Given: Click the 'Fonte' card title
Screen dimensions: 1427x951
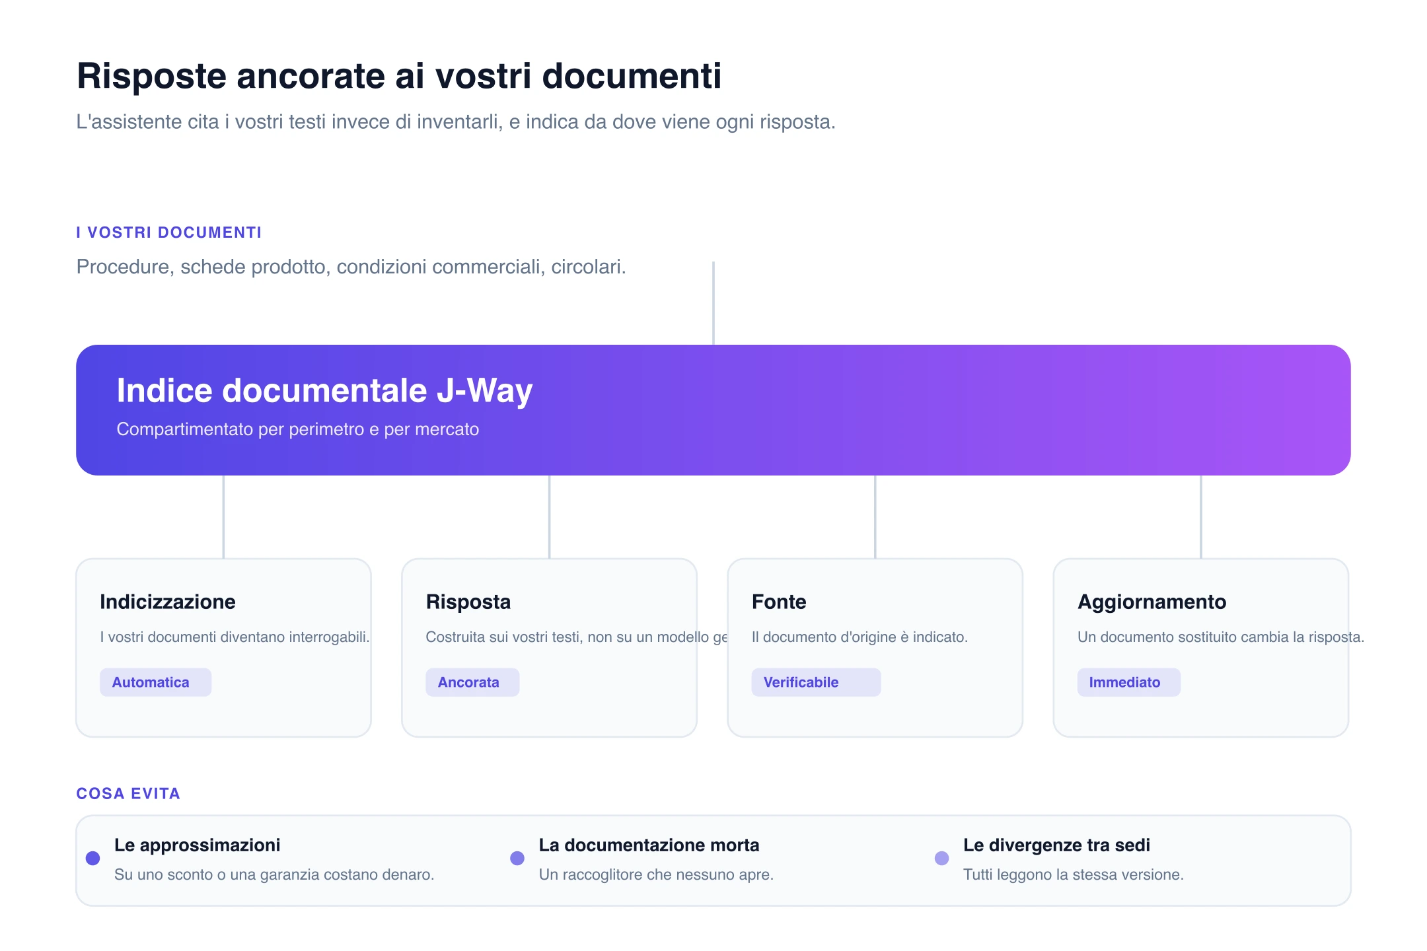Looking at the screenshot, I should click(x=779, y=602).
